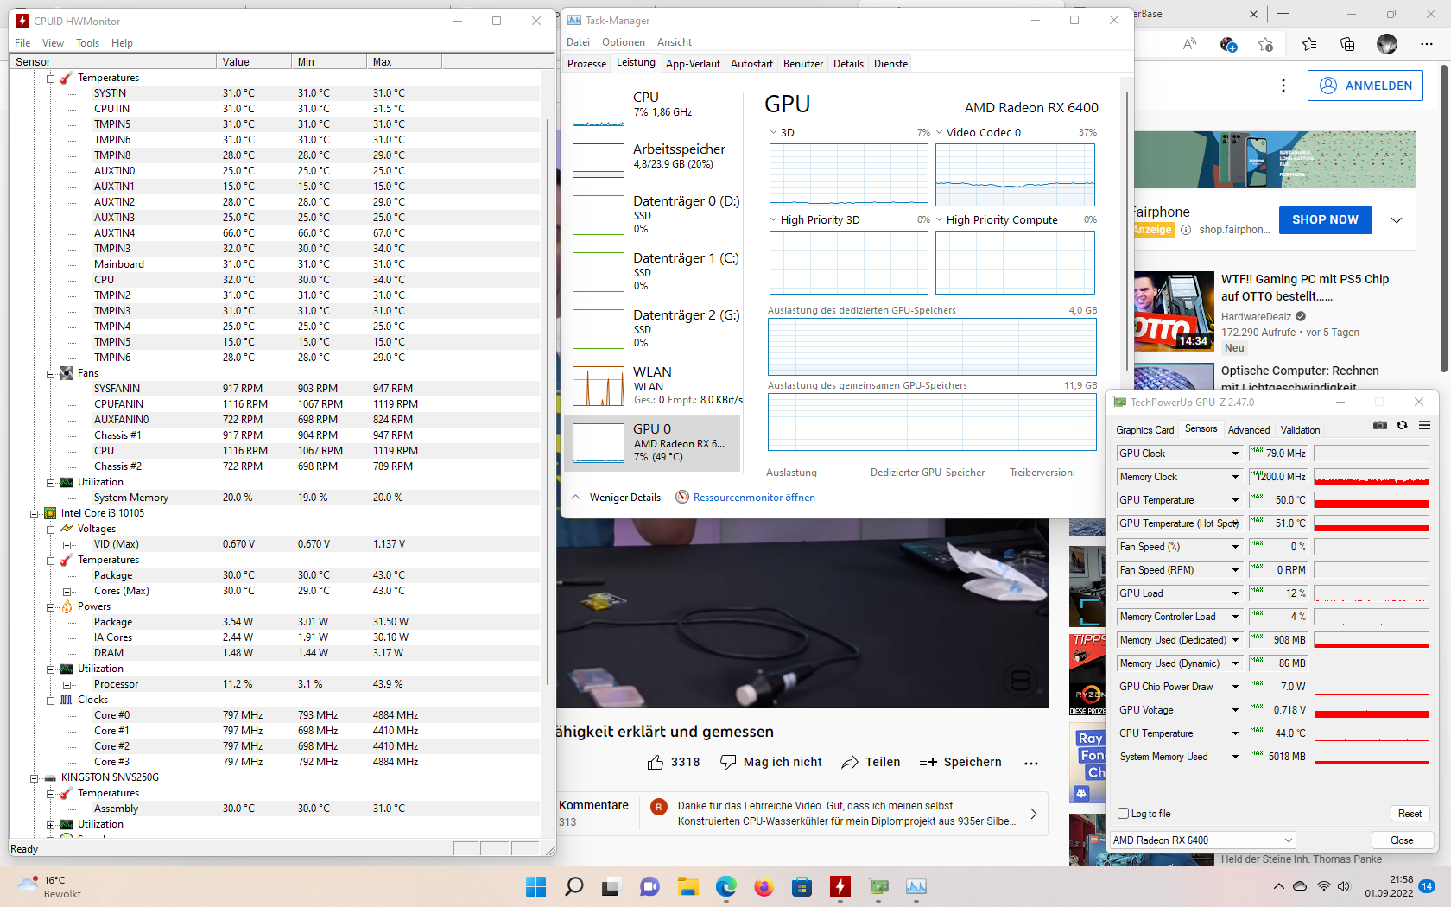This screenshot has height=907, width=1451.
Task: Click Task Manager icon in taskbar
Action: [916, 886]
